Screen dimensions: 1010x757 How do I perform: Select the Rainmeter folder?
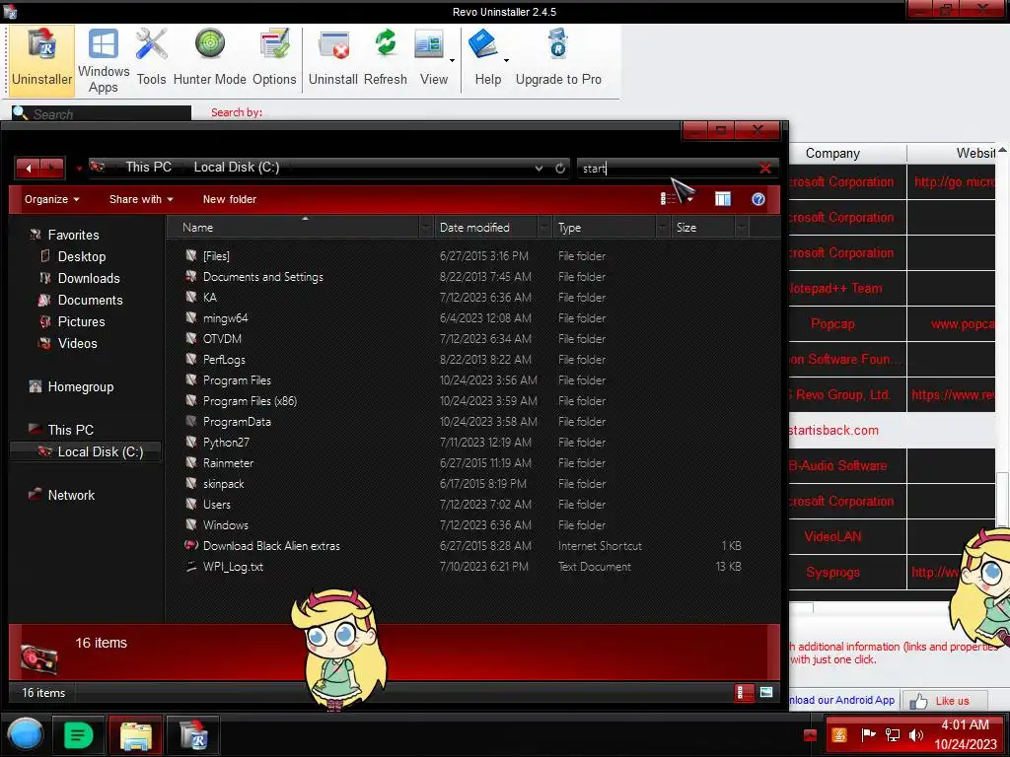click(x=228, y=463)
